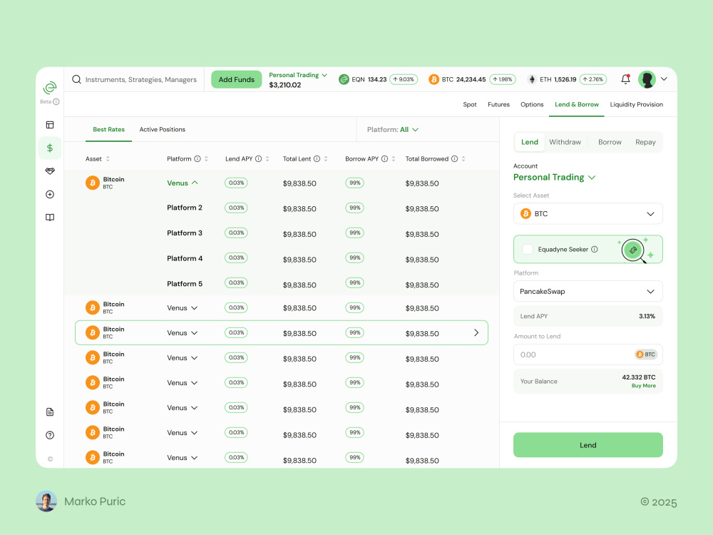Click the 3.13% Lend APY value
The width and height of the screenshot is (713, 535).
(x=647, y=316)
